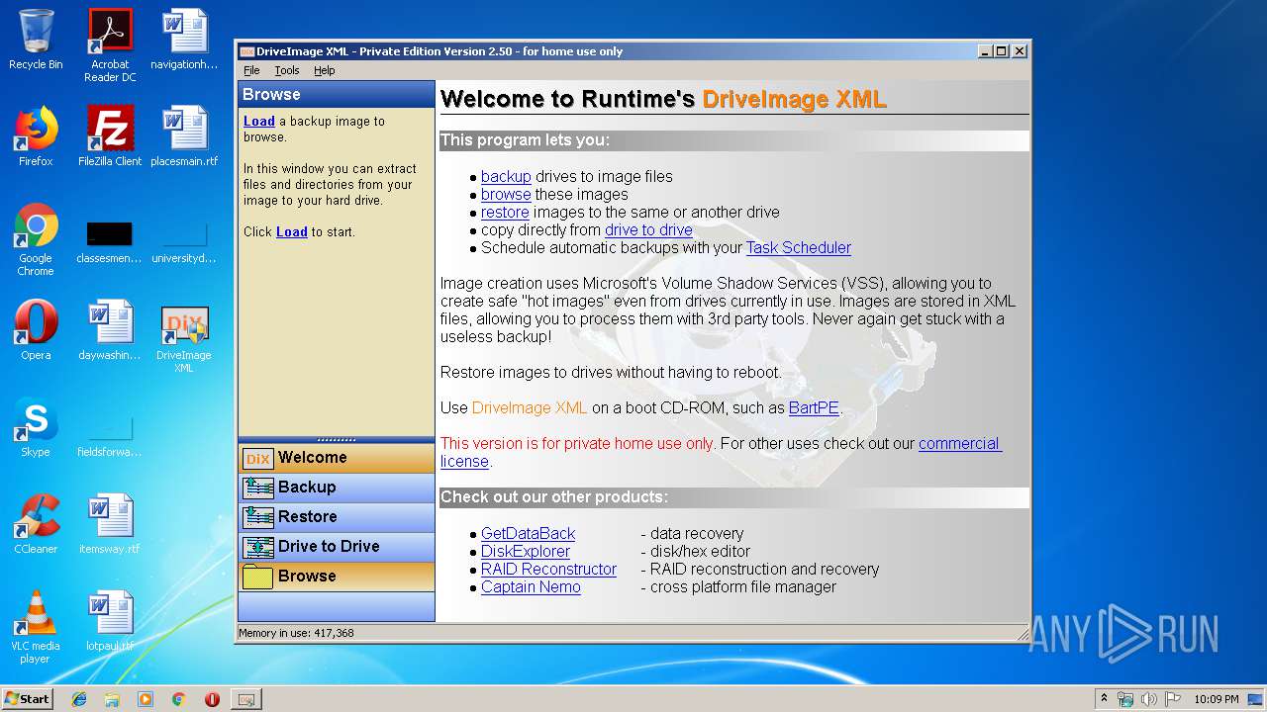Viewport: 1267px width, 712px height.
Task: Select the DriveImage XML desktop shortcut
Action: [x=184, y=339]
